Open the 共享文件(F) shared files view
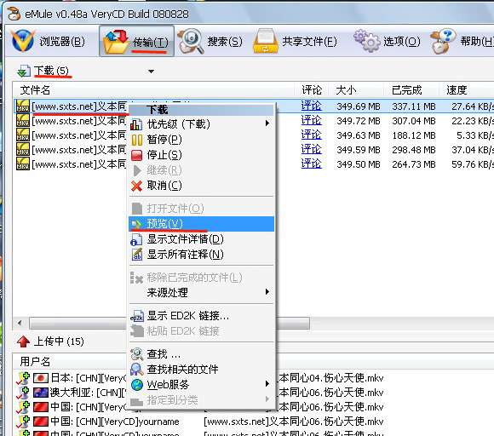This screenshot has height=436, width=494. tap(295, 41)
